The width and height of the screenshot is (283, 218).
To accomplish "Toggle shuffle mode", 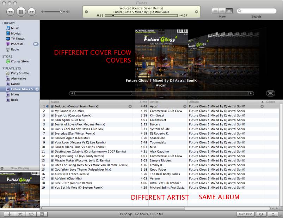I will pos(20,214).
